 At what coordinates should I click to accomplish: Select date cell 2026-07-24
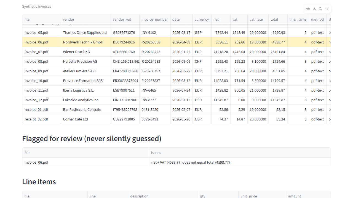click(181, 90)
